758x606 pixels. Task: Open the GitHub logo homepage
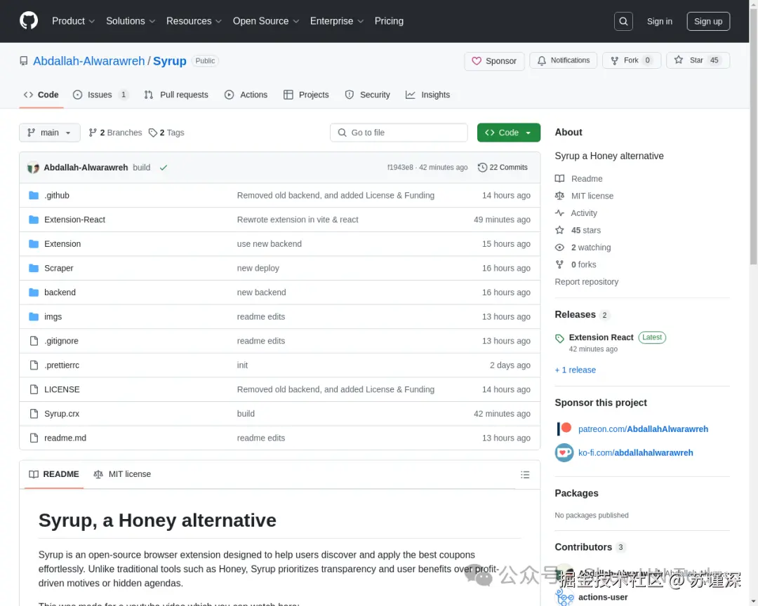[x=29, y=21]
